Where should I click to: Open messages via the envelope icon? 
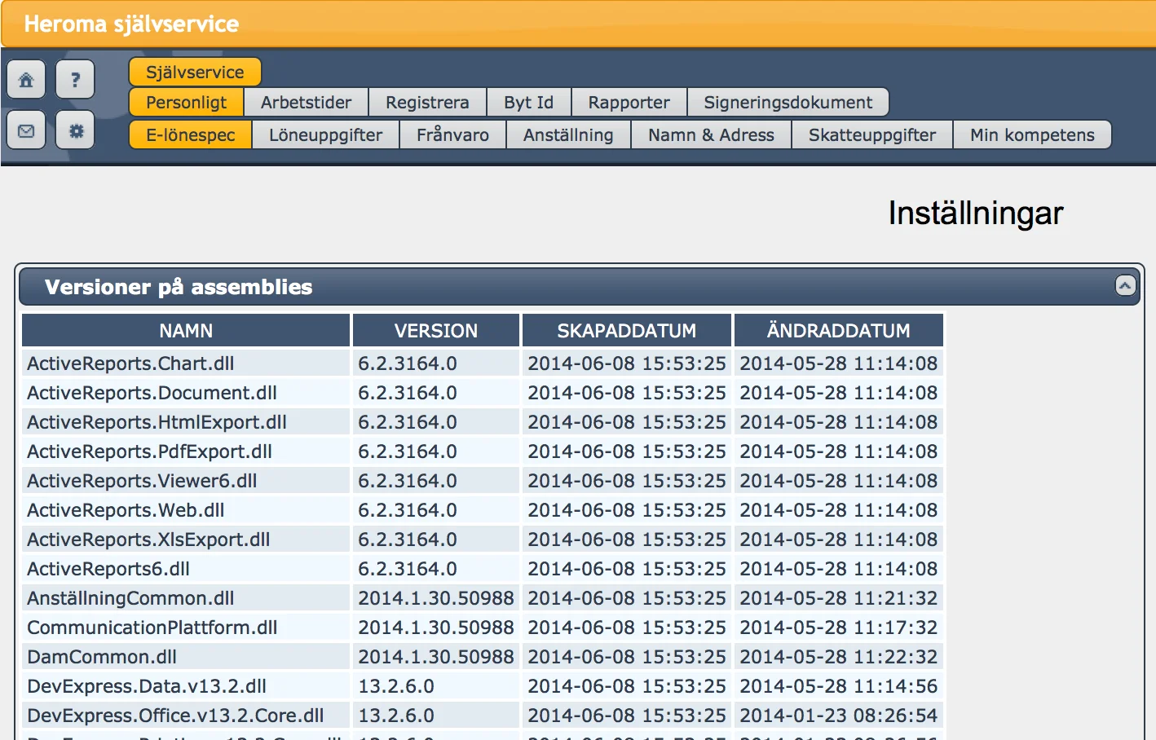(26, 130)
